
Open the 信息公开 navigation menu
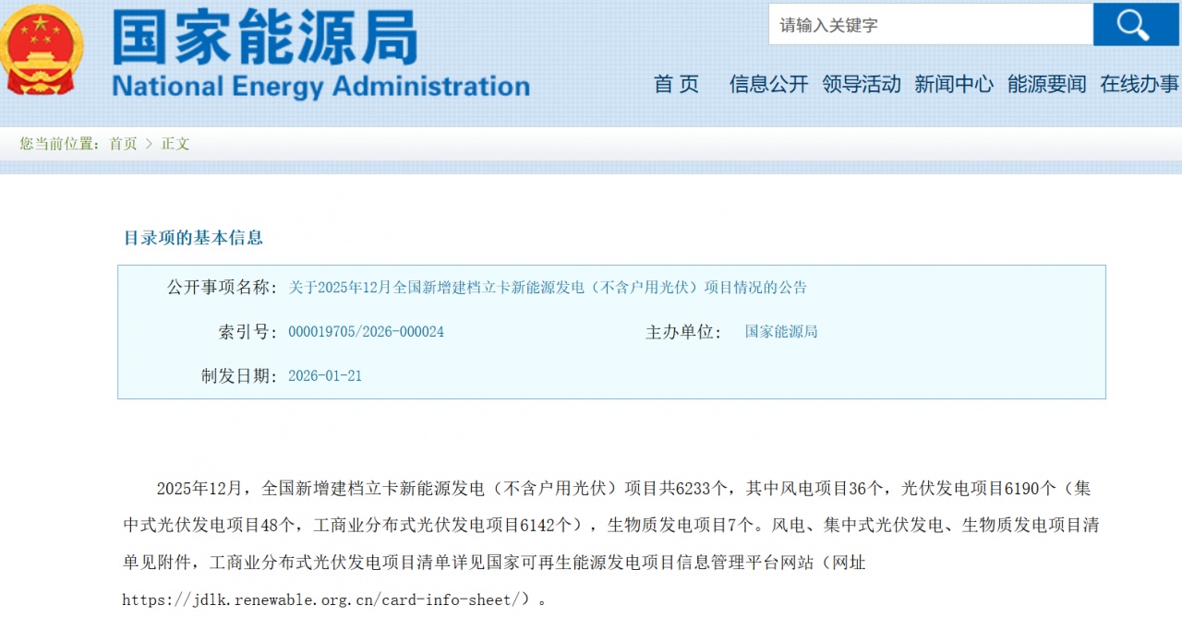(767, 84)
